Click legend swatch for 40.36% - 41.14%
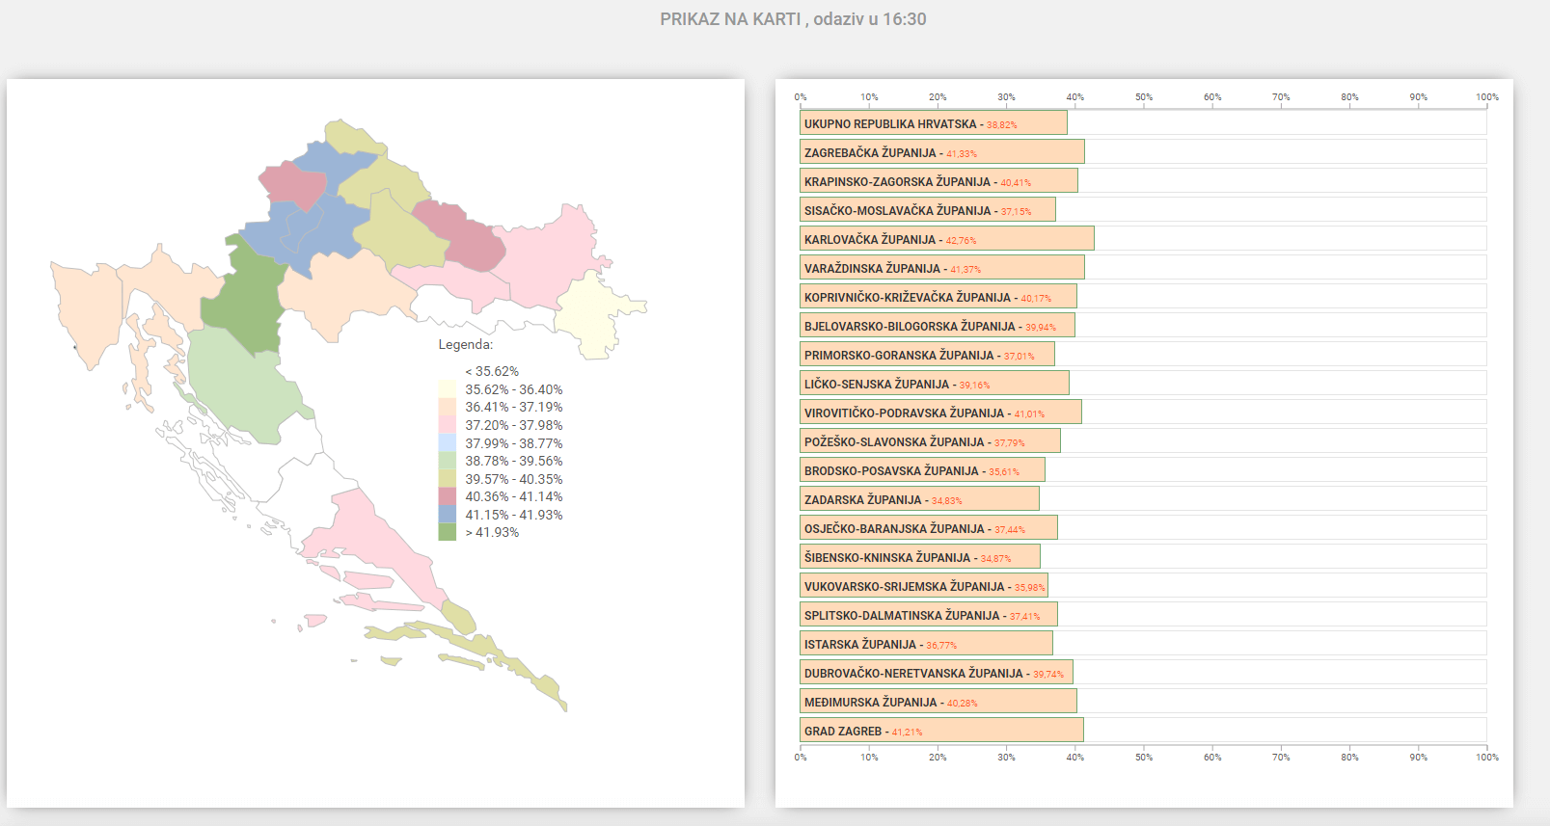The image size is (1550, 826). pyautogui.click(x=448, y=496)
